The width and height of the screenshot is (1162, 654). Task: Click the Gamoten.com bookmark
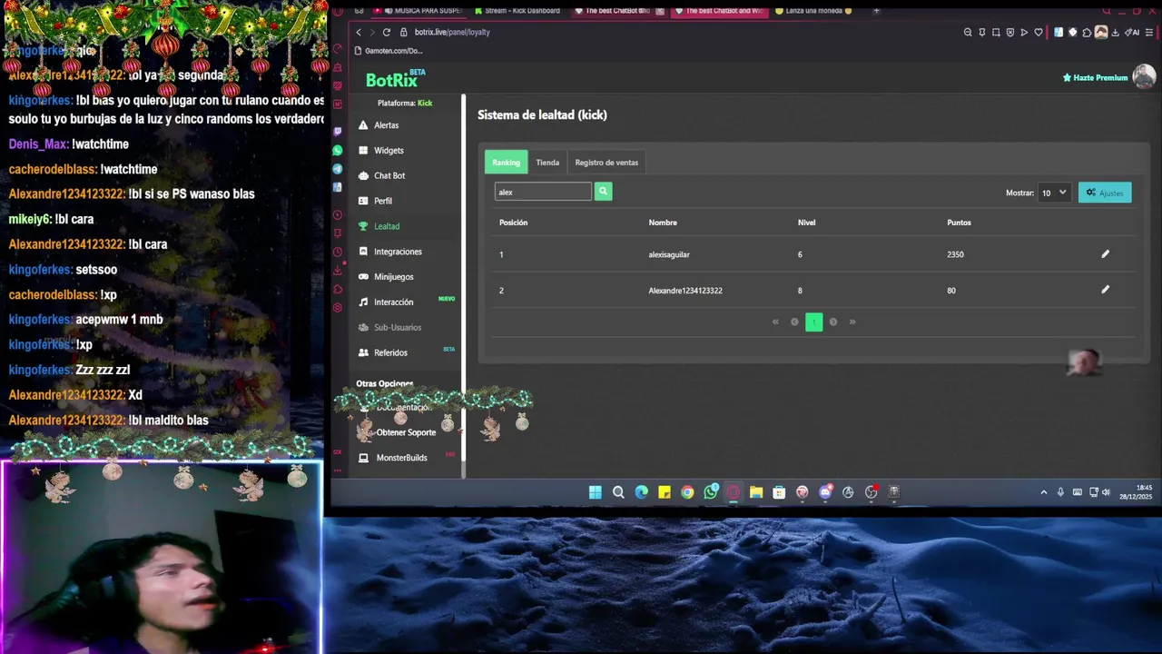(x=389, y=51)
